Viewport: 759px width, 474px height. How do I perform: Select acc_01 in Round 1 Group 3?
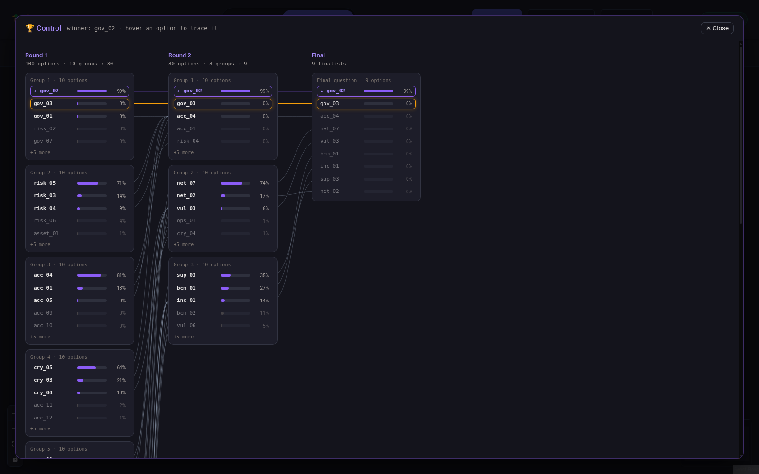(80, 288)
